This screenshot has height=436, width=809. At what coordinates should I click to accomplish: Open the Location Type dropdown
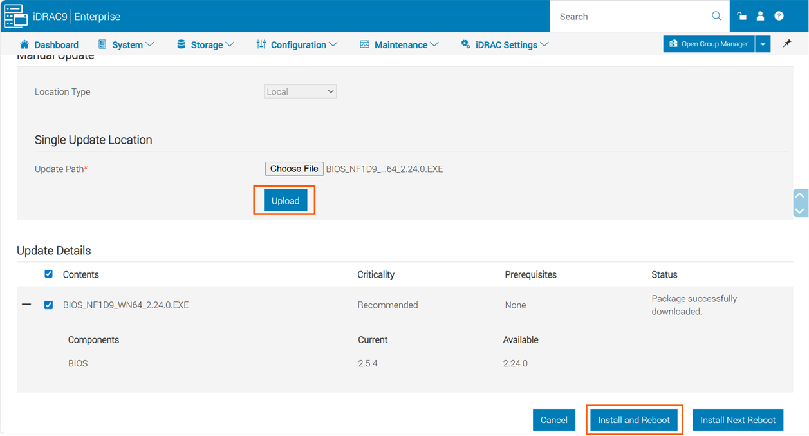[300, 91]
